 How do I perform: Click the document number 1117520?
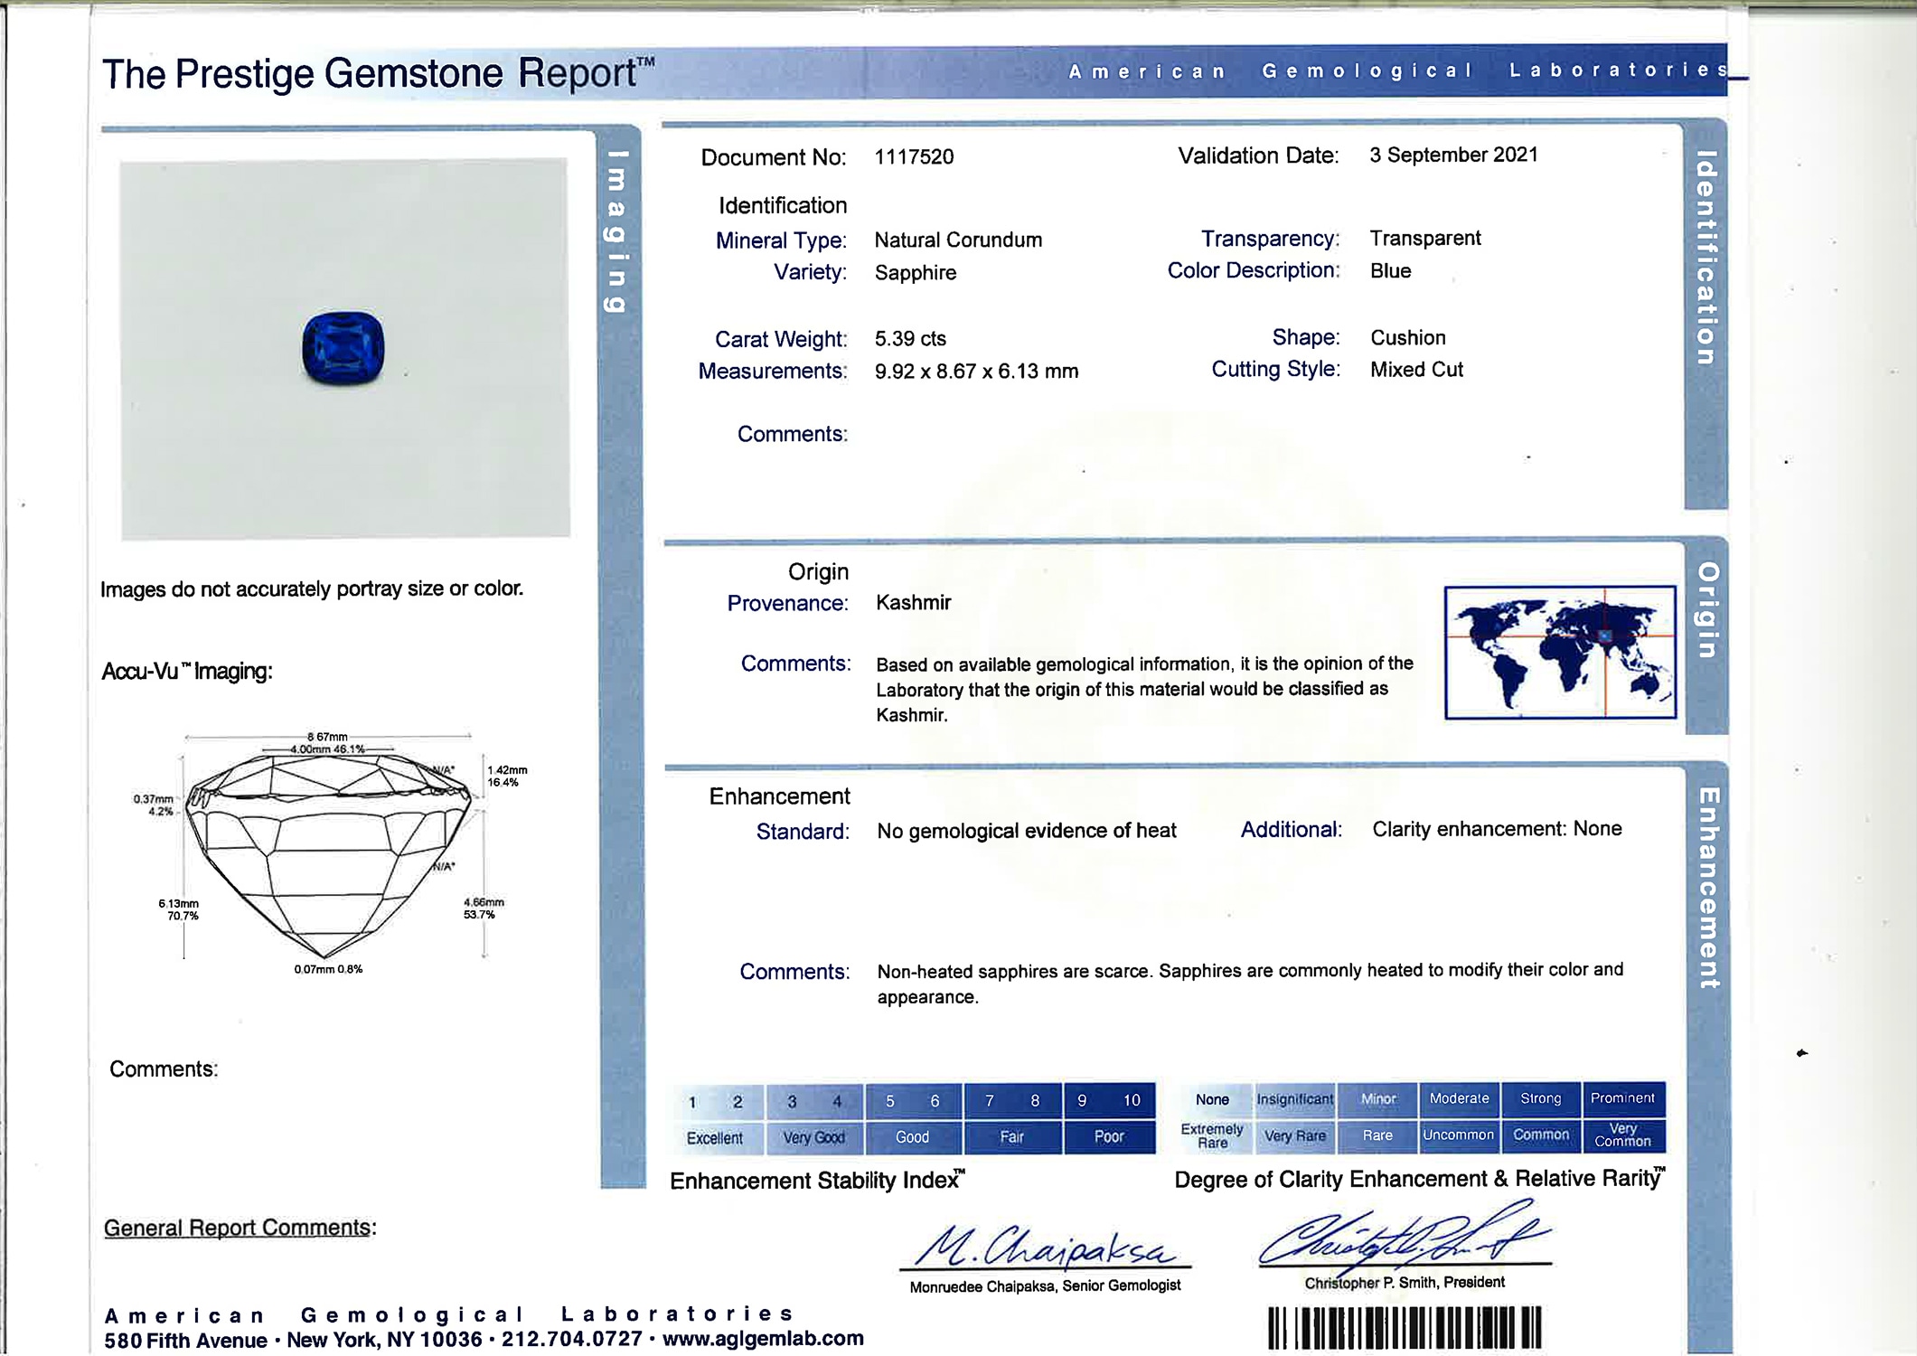(x=914, y=156)
